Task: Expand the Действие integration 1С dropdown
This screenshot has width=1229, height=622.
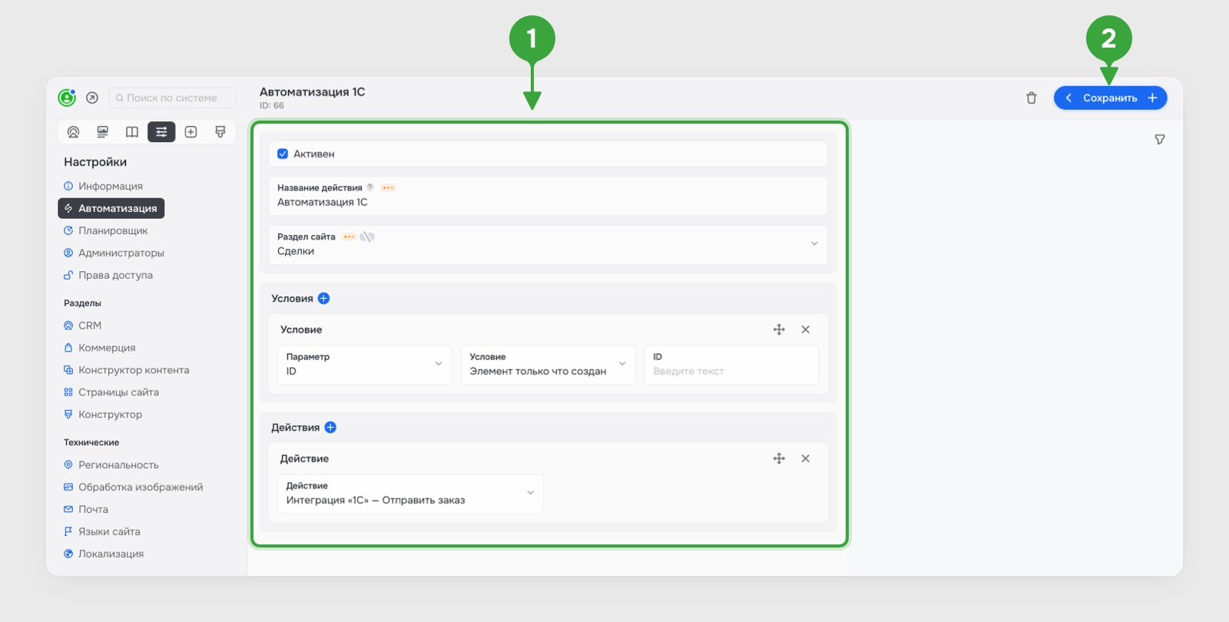Action: pos(410,494)
